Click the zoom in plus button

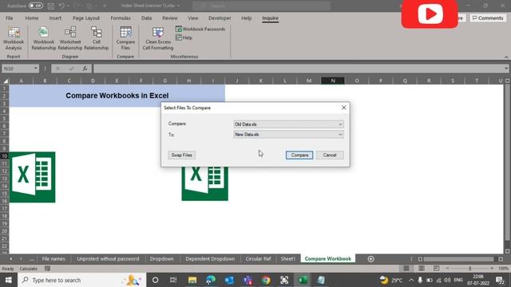point(492,269)
